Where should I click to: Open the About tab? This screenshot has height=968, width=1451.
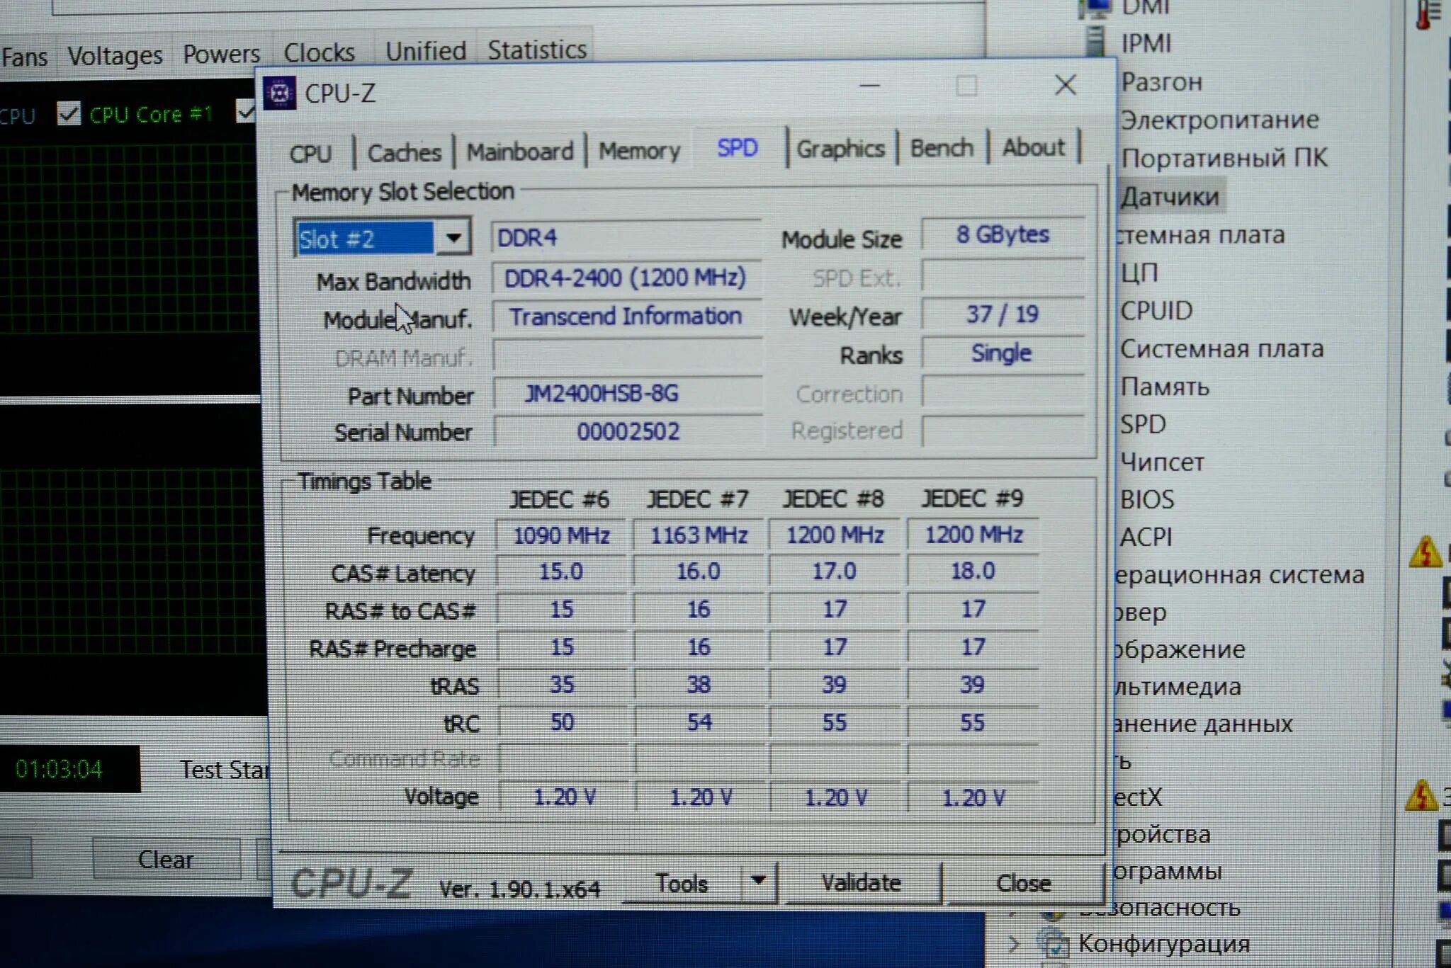(1033, 147)
